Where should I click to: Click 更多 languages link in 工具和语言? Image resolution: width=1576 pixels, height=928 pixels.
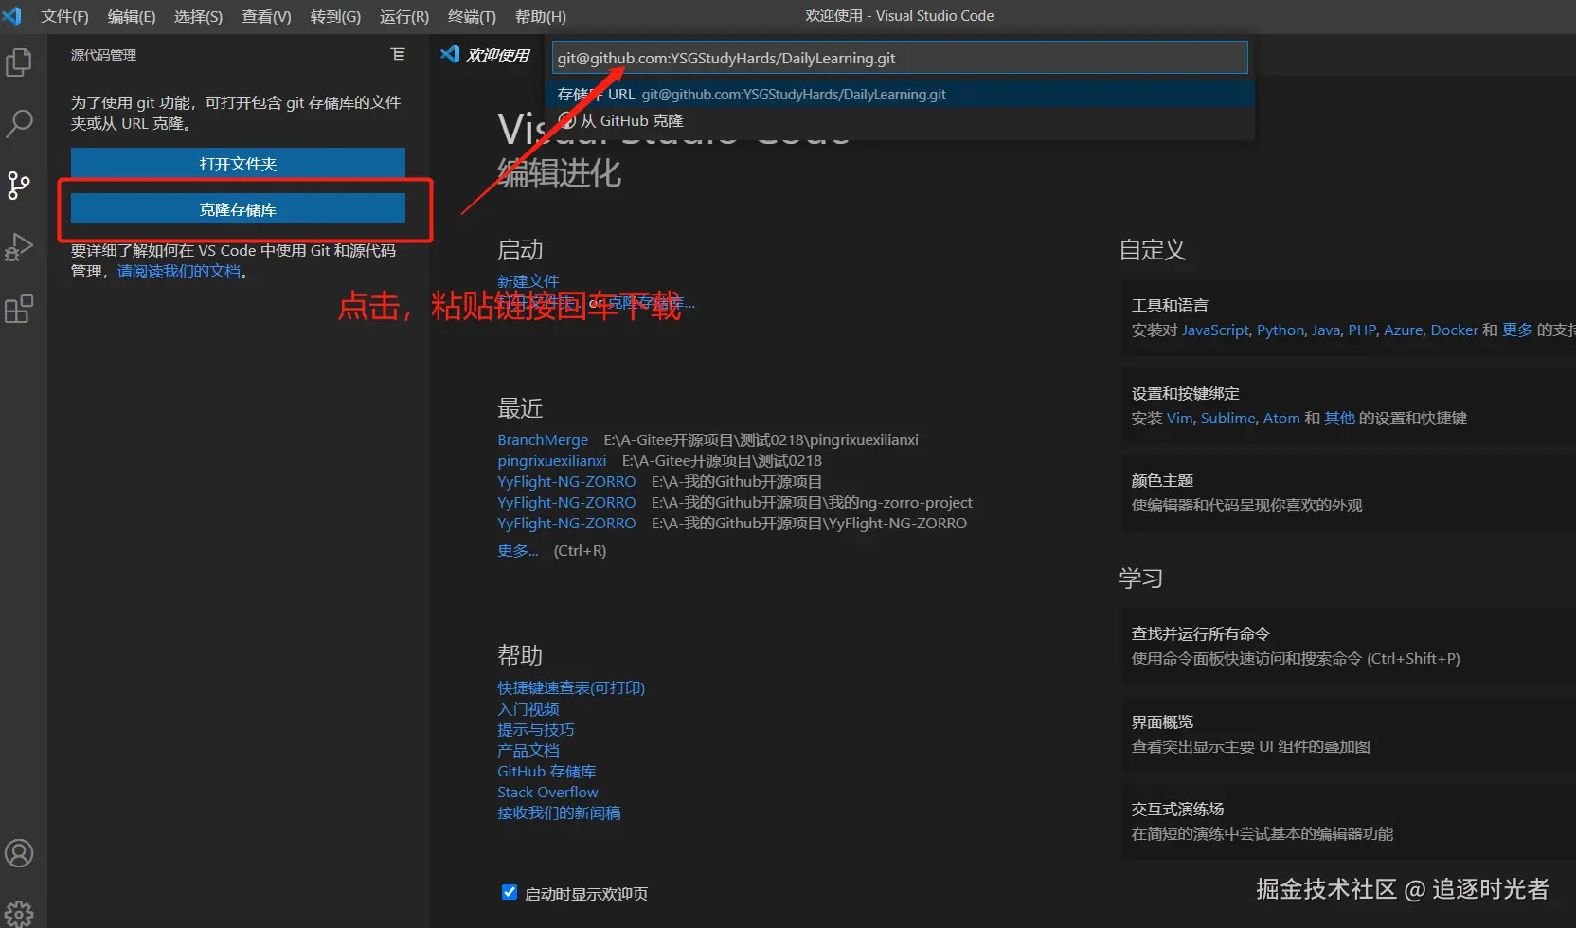click(1517, 330)
